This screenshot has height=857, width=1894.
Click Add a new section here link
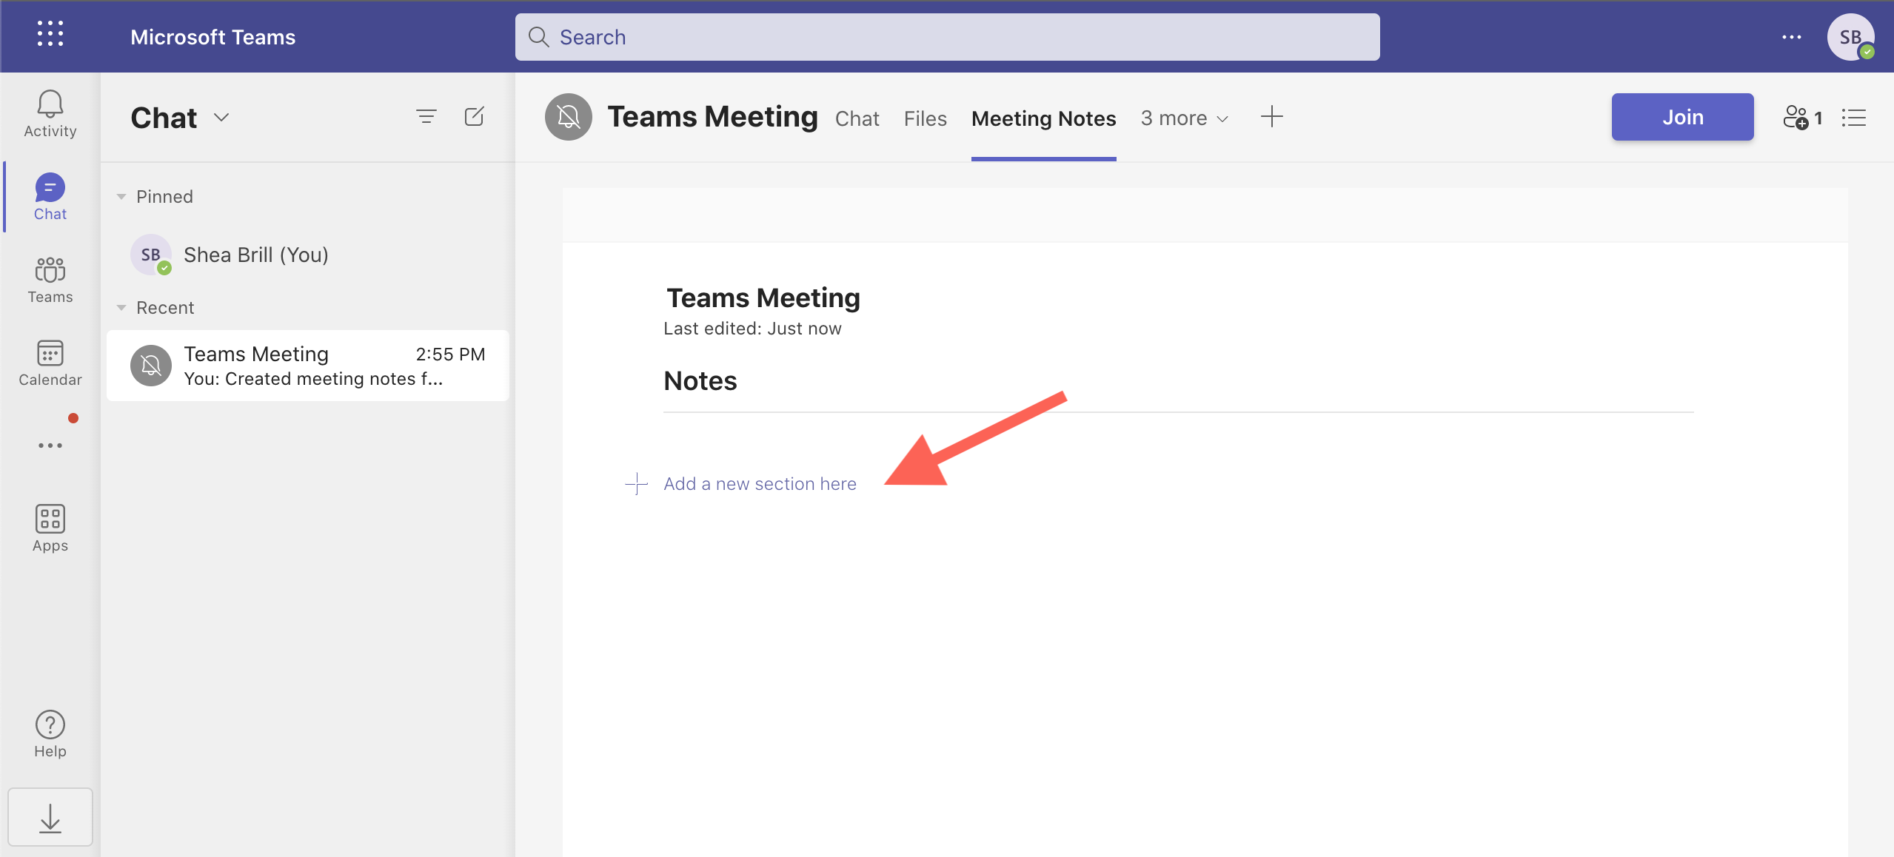(760, 484)
